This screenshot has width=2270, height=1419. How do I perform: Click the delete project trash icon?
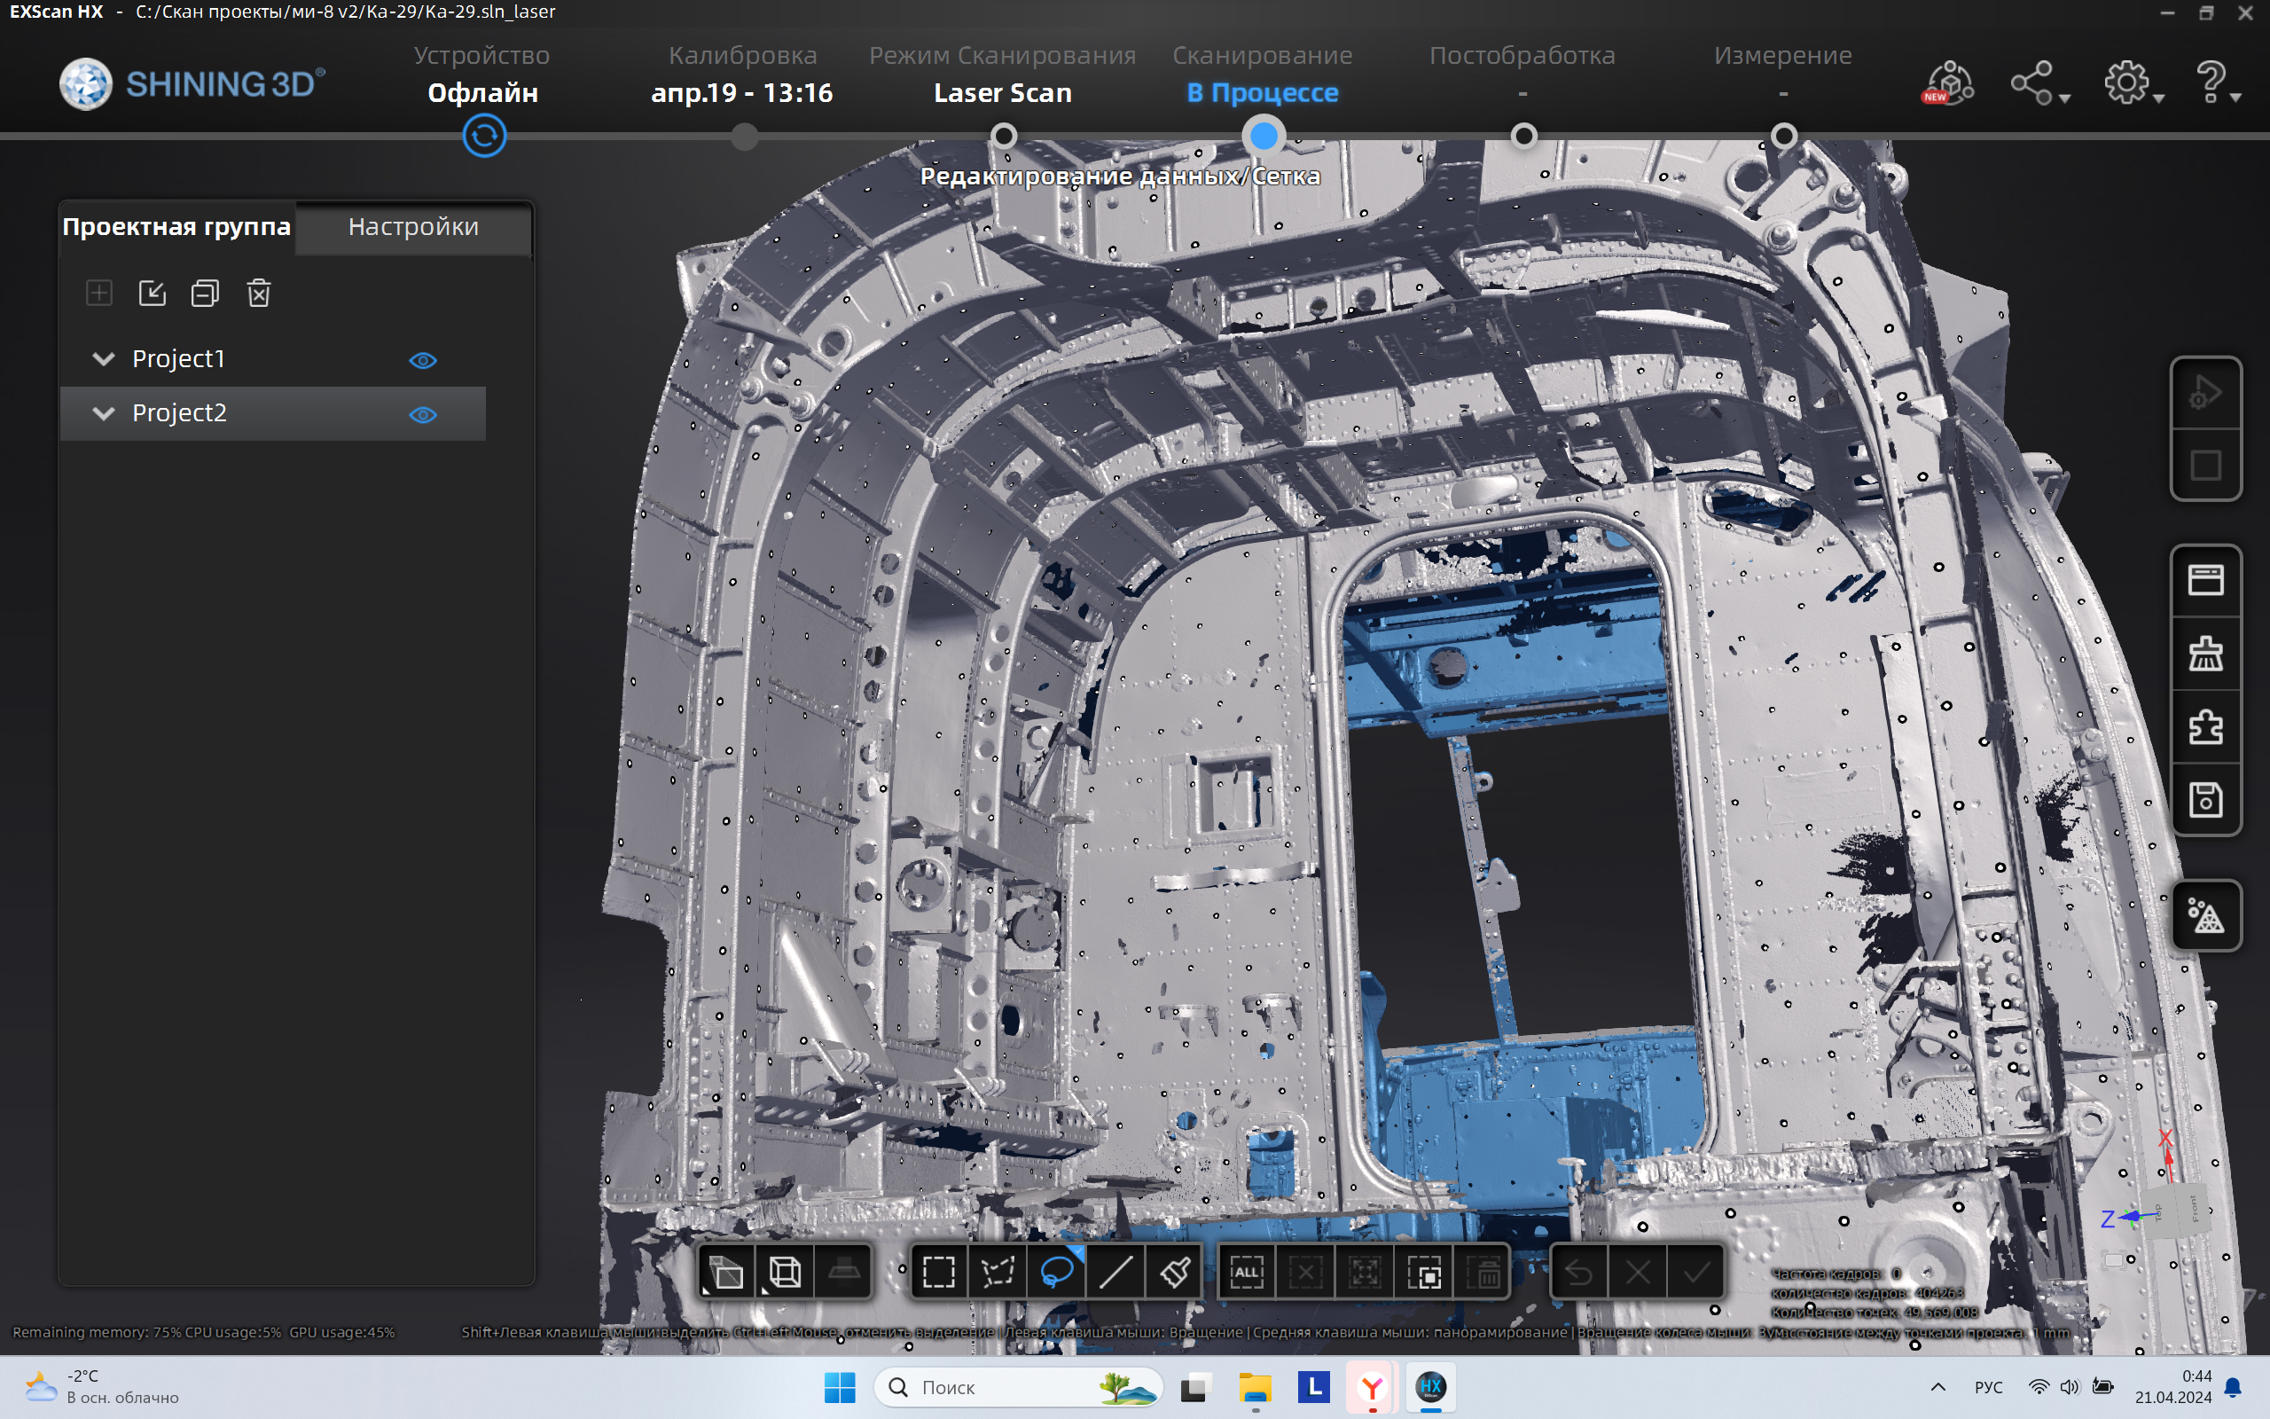point(259,293)
